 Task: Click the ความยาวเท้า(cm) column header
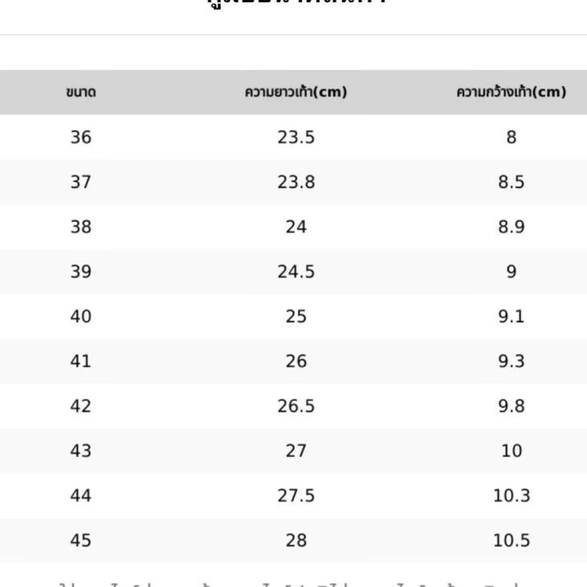click(x=296, y=92)
